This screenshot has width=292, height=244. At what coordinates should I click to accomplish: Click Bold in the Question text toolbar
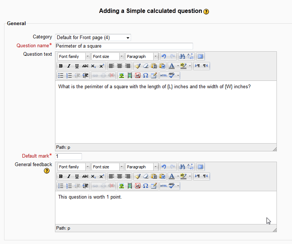click(61, 66)
